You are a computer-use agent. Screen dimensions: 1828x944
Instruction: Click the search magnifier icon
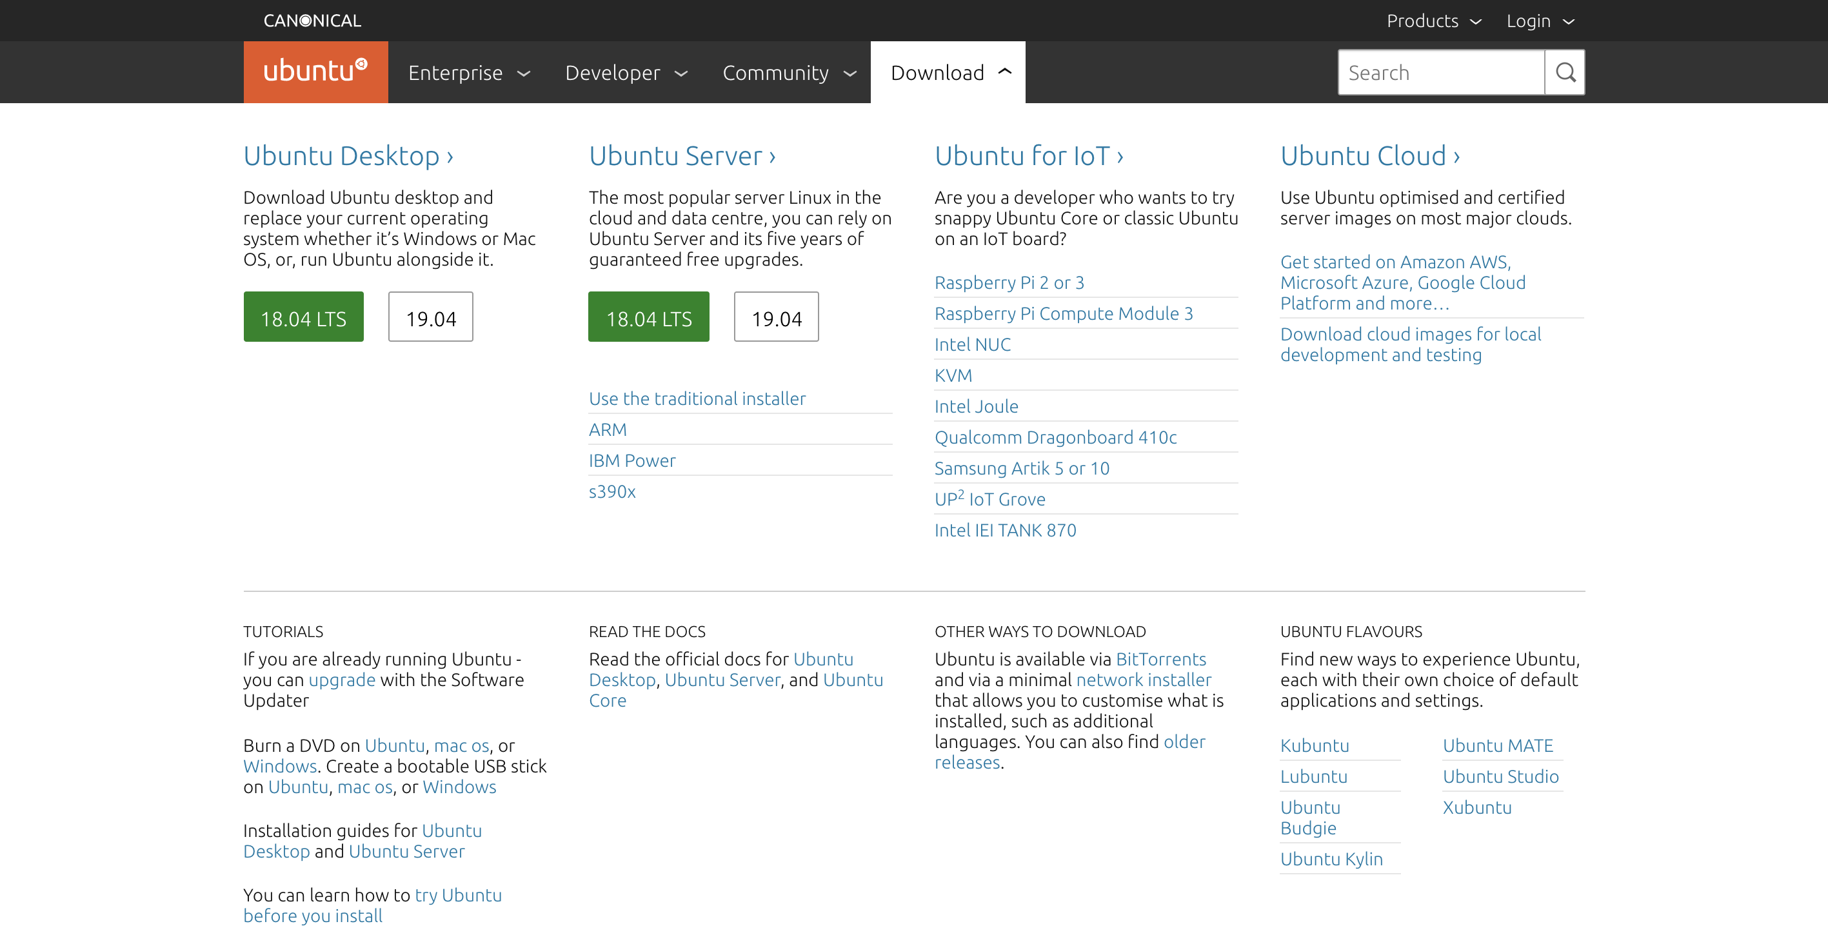(x=1565, y=72)
